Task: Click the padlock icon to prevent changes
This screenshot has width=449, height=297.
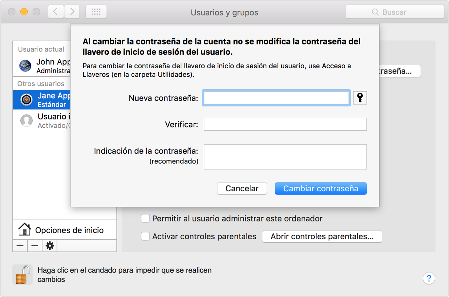Action: pos(22,274)
